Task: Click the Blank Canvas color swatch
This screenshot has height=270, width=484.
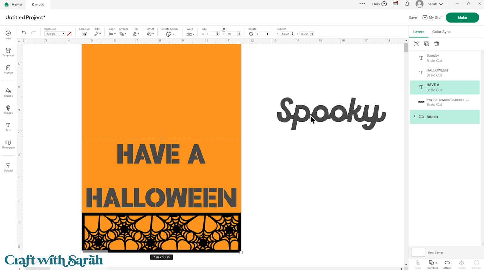Action: coord(418,252)
